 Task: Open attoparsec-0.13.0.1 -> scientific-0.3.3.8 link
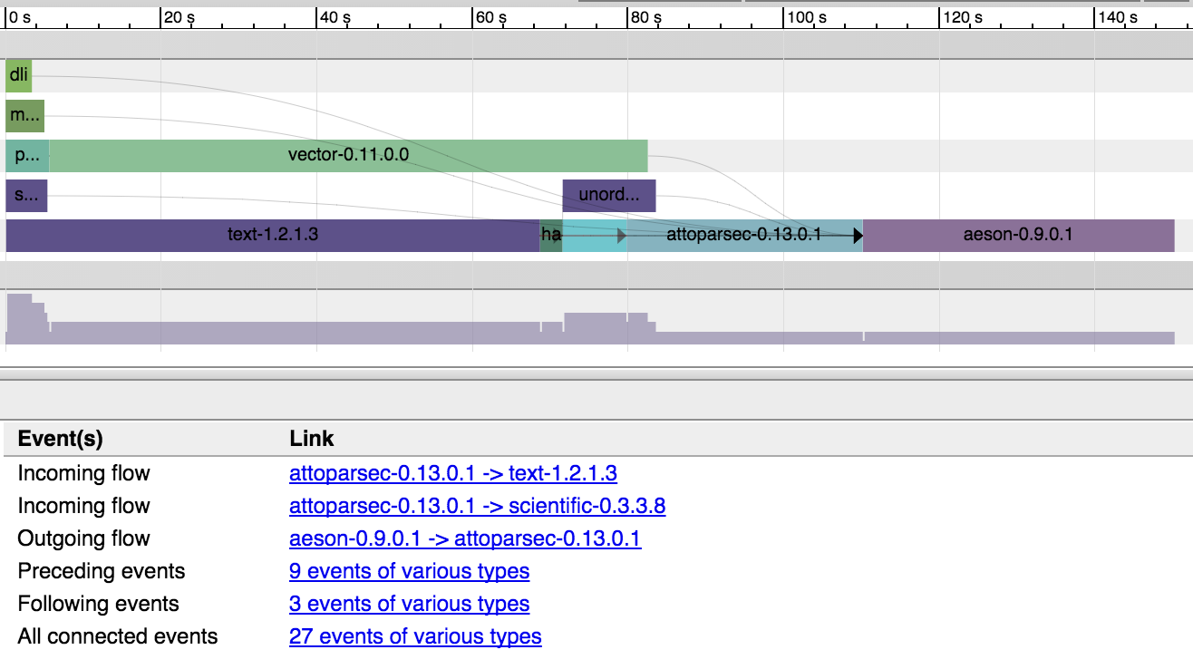click(x=478, y=506)
